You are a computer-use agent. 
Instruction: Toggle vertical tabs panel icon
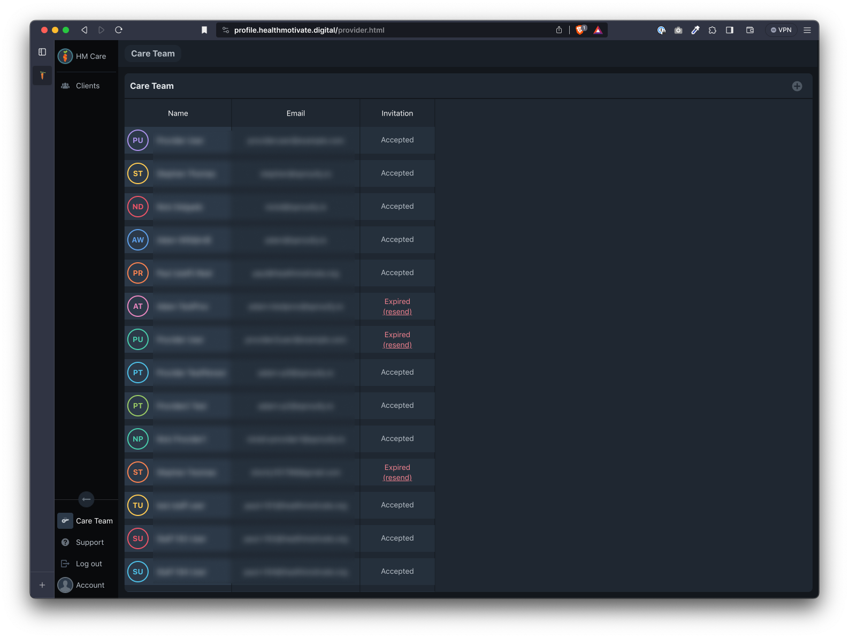tap(42, 52)
